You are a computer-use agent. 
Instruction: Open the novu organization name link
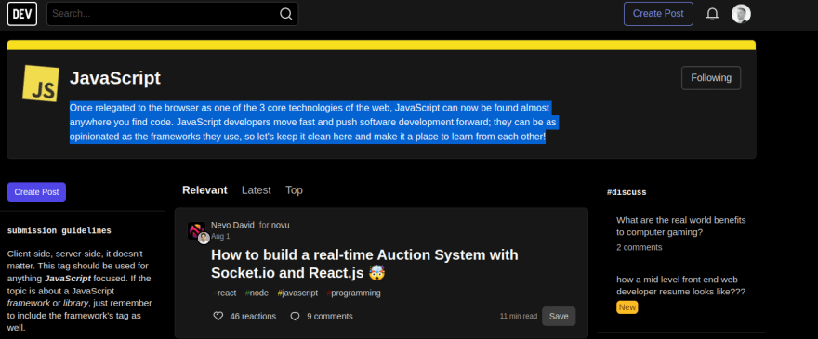tap(280, 225)
